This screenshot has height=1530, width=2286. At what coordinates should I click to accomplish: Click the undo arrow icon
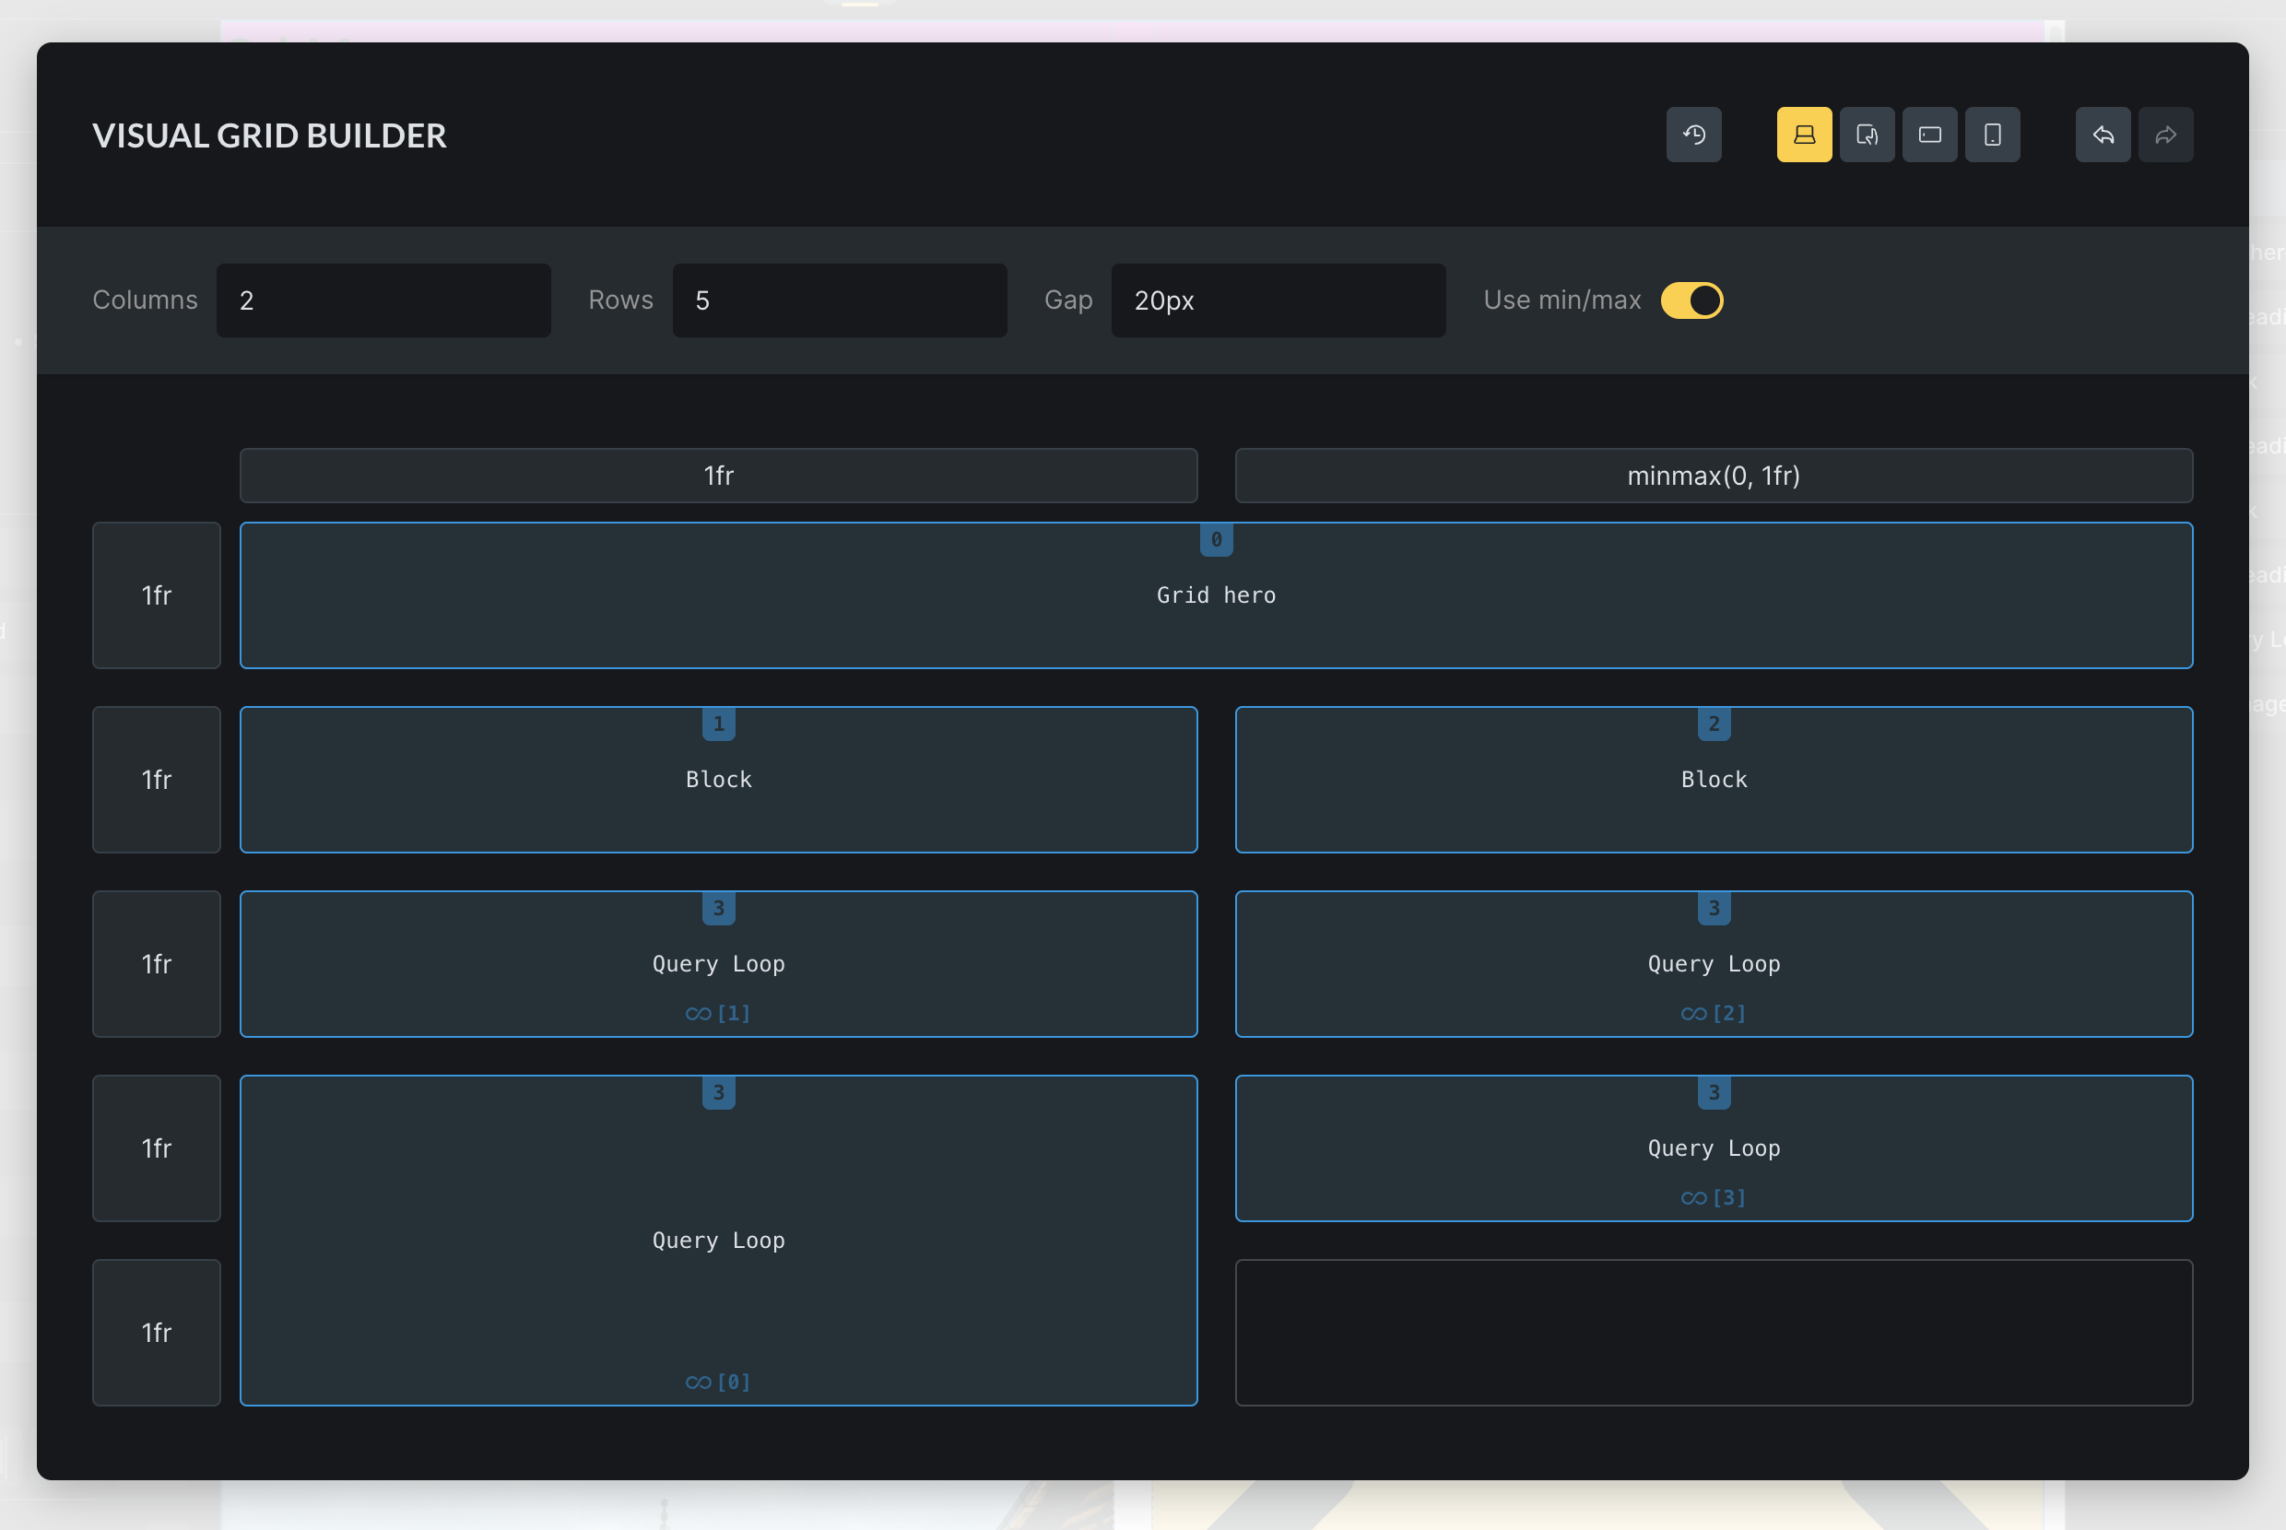click(x=2103, y=135)
